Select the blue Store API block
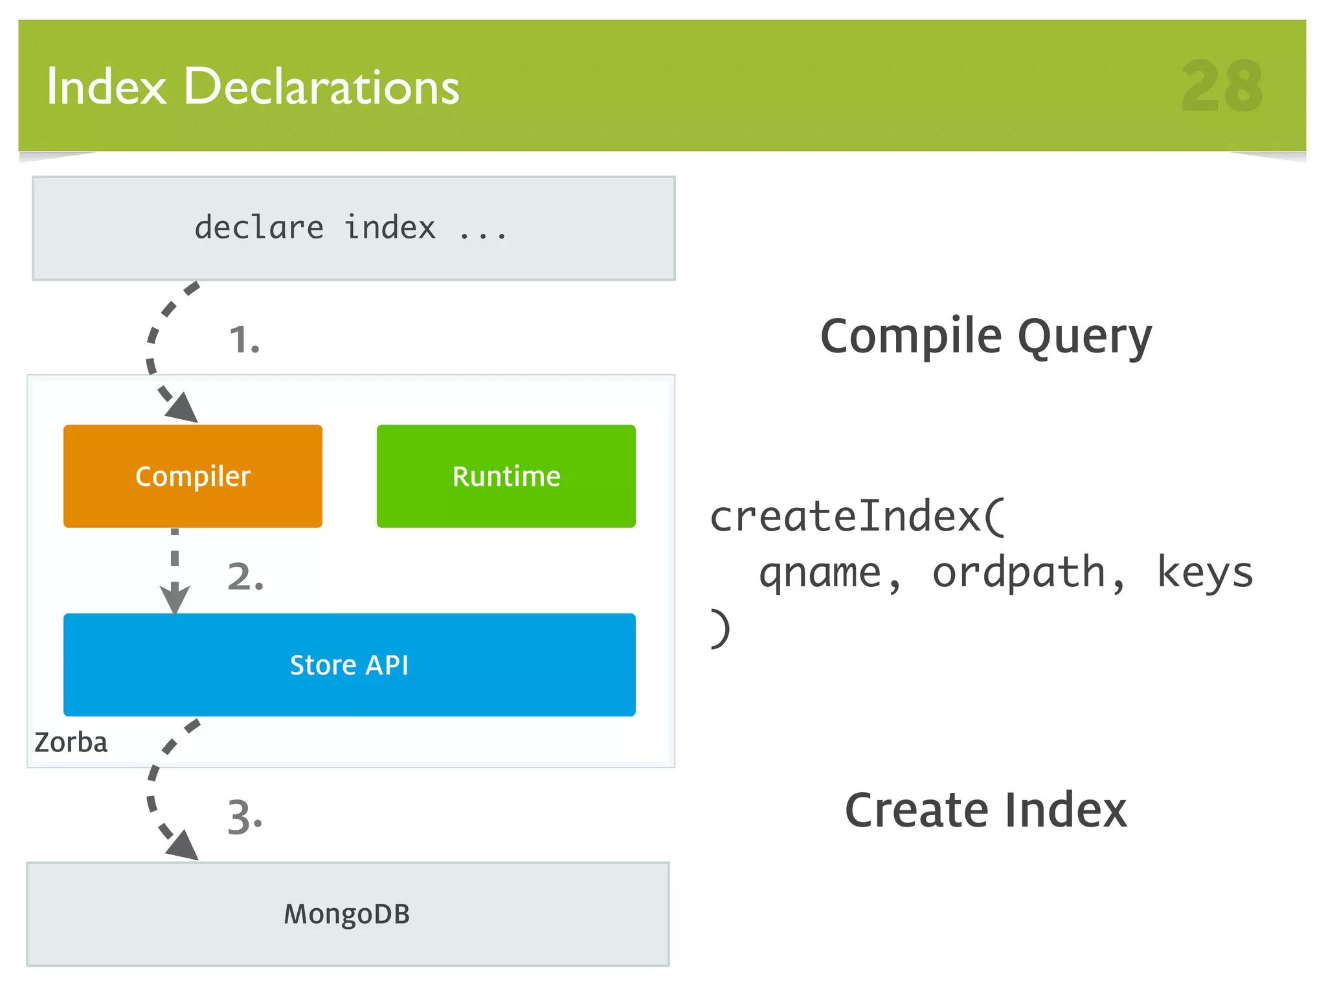Image resolution: width=1326 pixels, height=995 pixels. coord(349,665)
